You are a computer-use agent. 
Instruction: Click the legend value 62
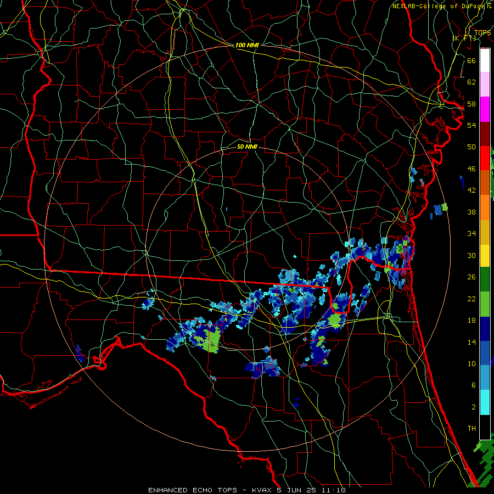[x=471, y=82]
